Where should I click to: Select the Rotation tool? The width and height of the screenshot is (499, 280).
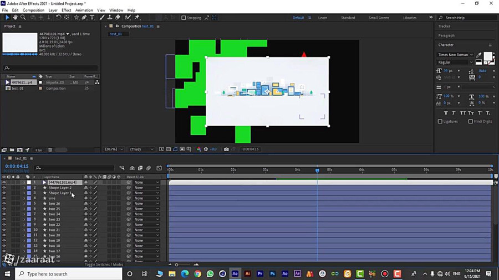click(x=59, y=18)
